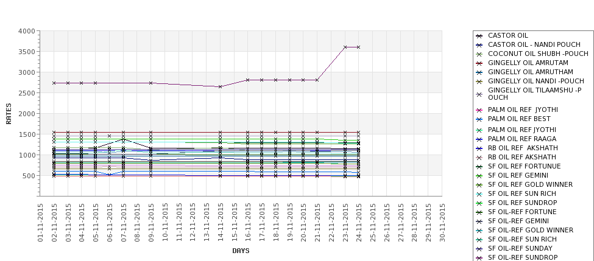
Task: Click the purple line's data point on 21-11-2015
Action: coord(317,80)
